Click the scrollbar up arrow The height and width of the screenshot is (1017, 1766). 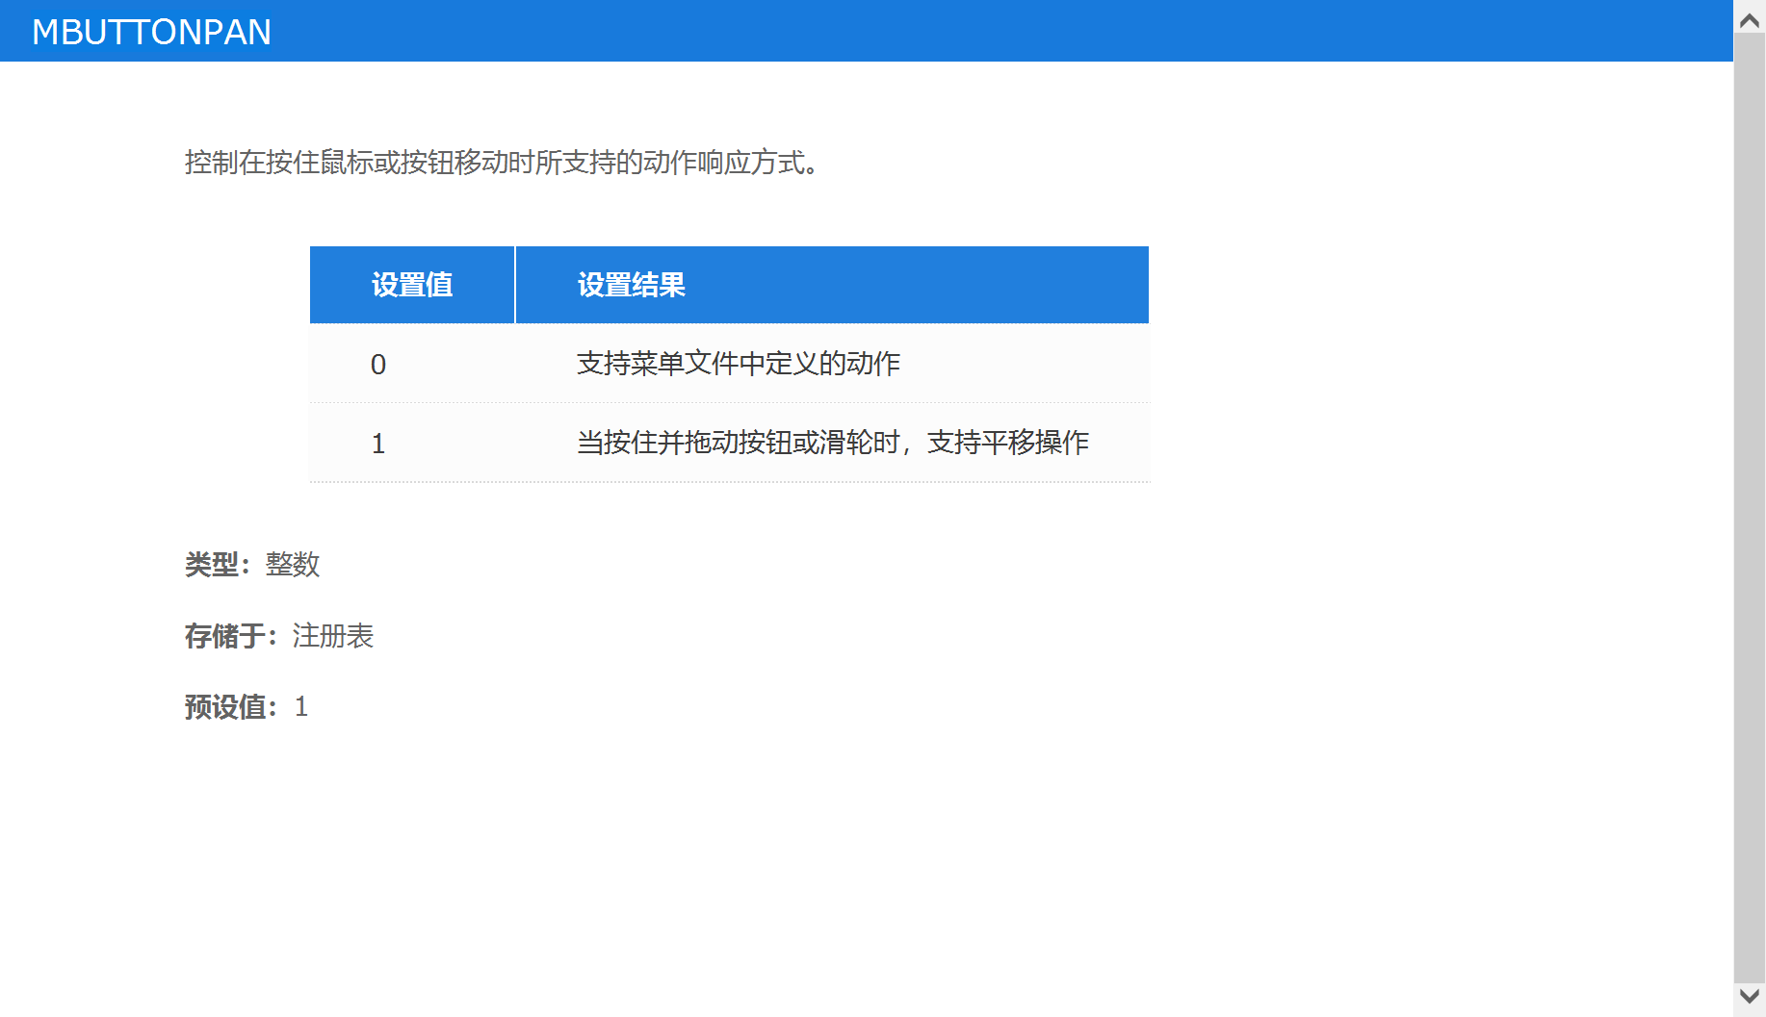coord(1750,19)
